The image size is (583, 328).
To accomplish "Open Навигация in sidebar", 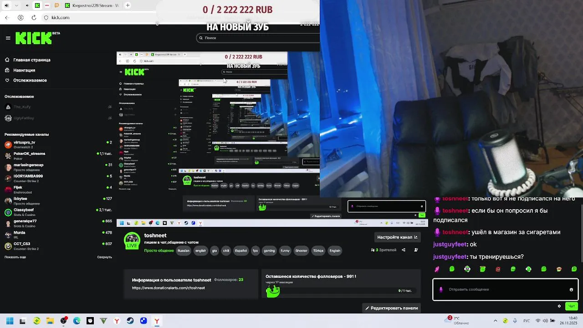I will [x=20, y=70].
